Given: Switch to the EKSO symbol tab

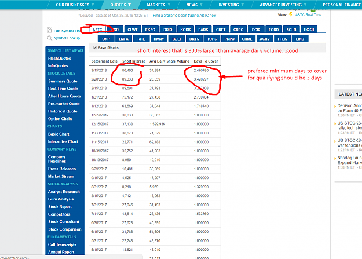Looking at the screenshot, I should tap(150, 30).
